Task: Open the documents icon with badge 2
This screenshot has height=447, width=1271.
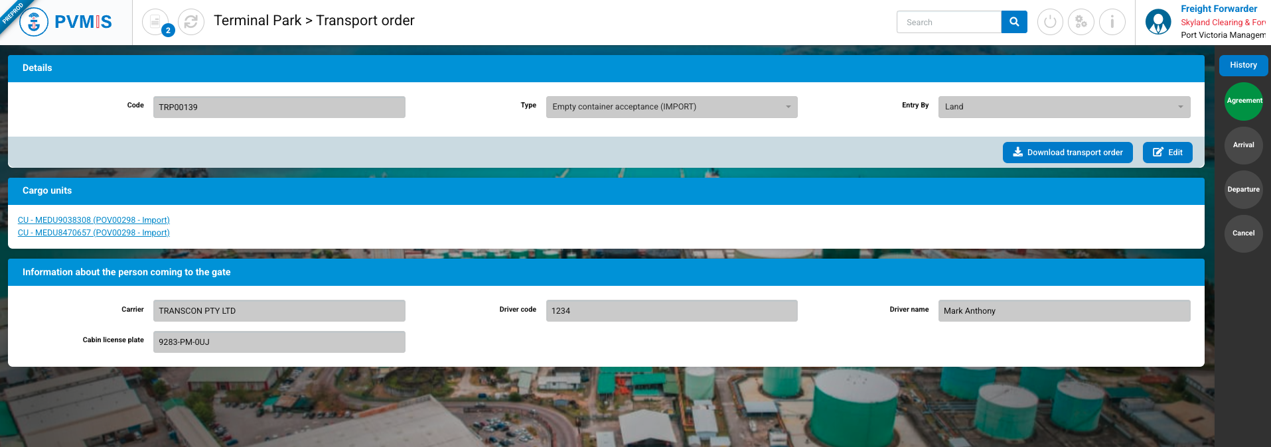Action: point(155,22)
